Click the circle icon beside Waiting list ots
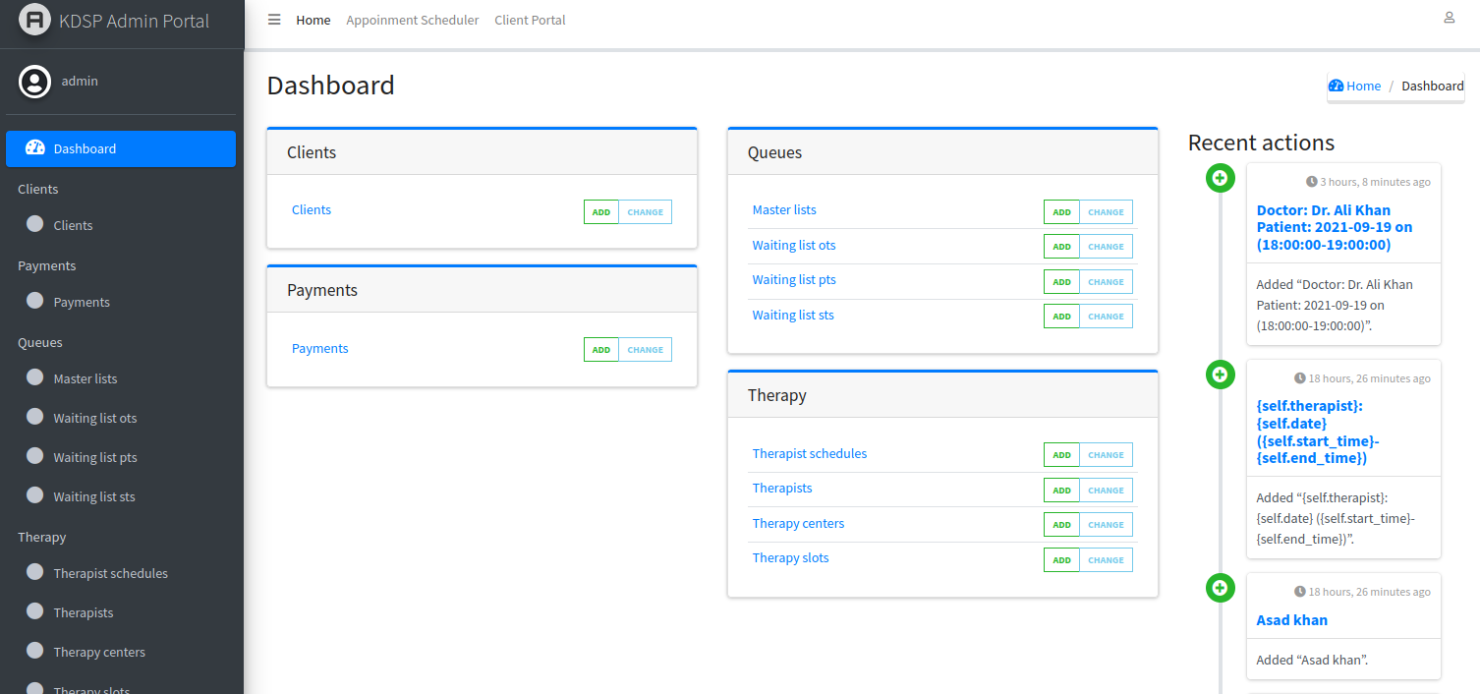1480x694 pixels. point(35,417)
